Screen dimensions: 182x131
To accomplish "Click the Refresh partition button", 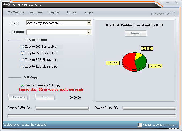I will pyautogui.click(x=136, y=33).
